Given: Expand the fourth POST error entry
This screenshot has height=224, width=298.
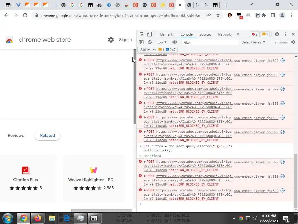Looking at the screenshot, I should point(145,103).
